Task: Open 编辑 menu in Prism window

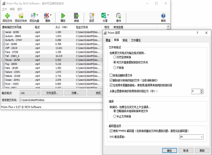Action: pyautogui.click(x=12, y=9)
